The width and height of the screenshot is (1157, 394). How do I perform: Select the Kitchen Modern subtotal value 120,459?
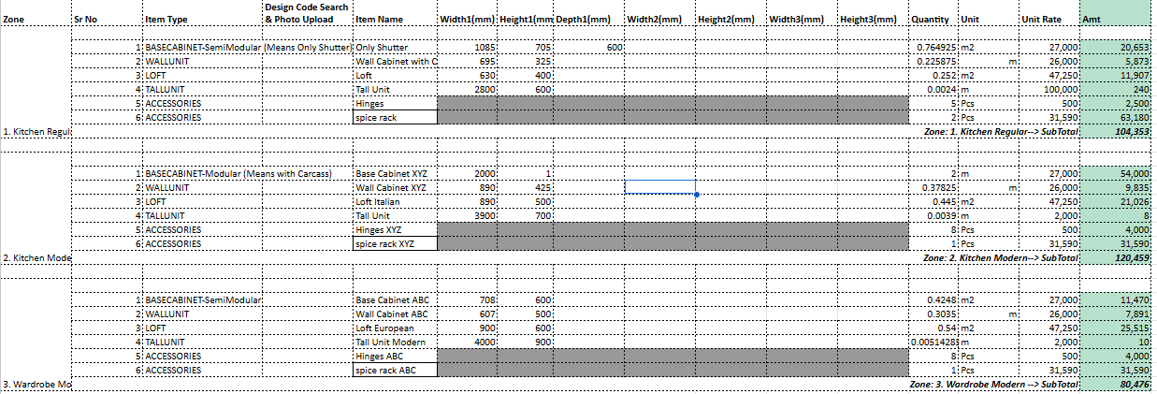[x=1115, y=258]
